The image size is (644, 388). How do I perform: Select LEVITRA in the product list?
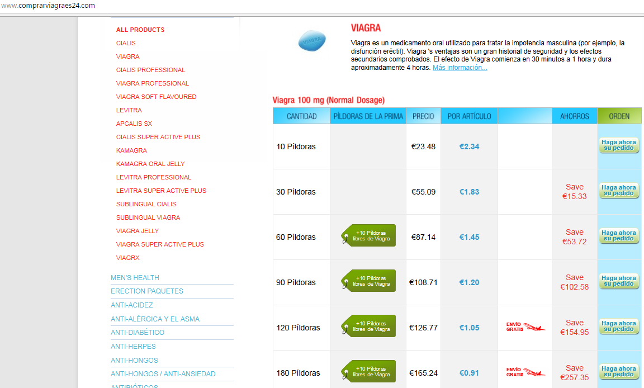pos(129,110)
